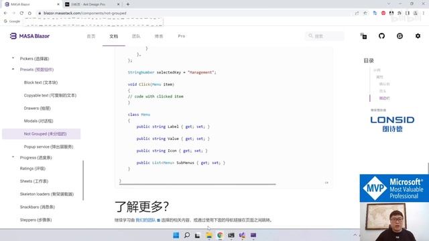Click the Pickers group label

pos(34,58)
